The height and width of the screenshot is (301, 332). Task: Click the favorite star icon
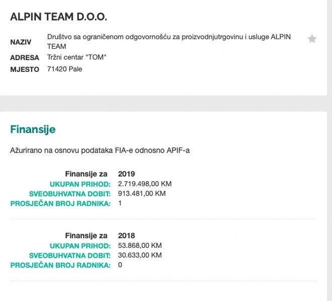pyautogui.click(x=312, y=39)
